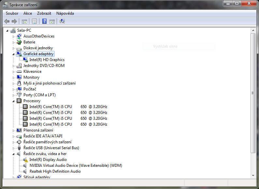Click the Porty (COM a LPT) icon

point(19,95)
